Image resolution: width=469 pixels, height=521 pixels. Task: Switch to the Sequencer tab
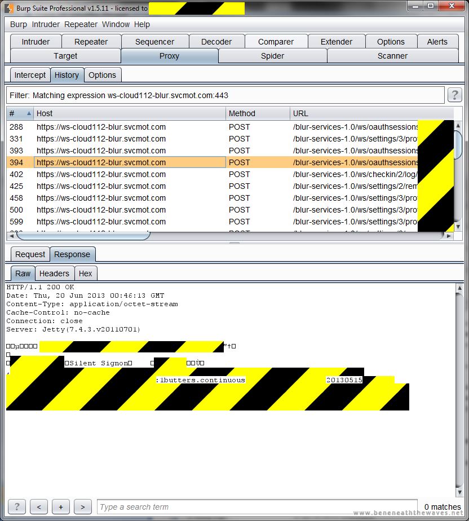click(154, 42)
